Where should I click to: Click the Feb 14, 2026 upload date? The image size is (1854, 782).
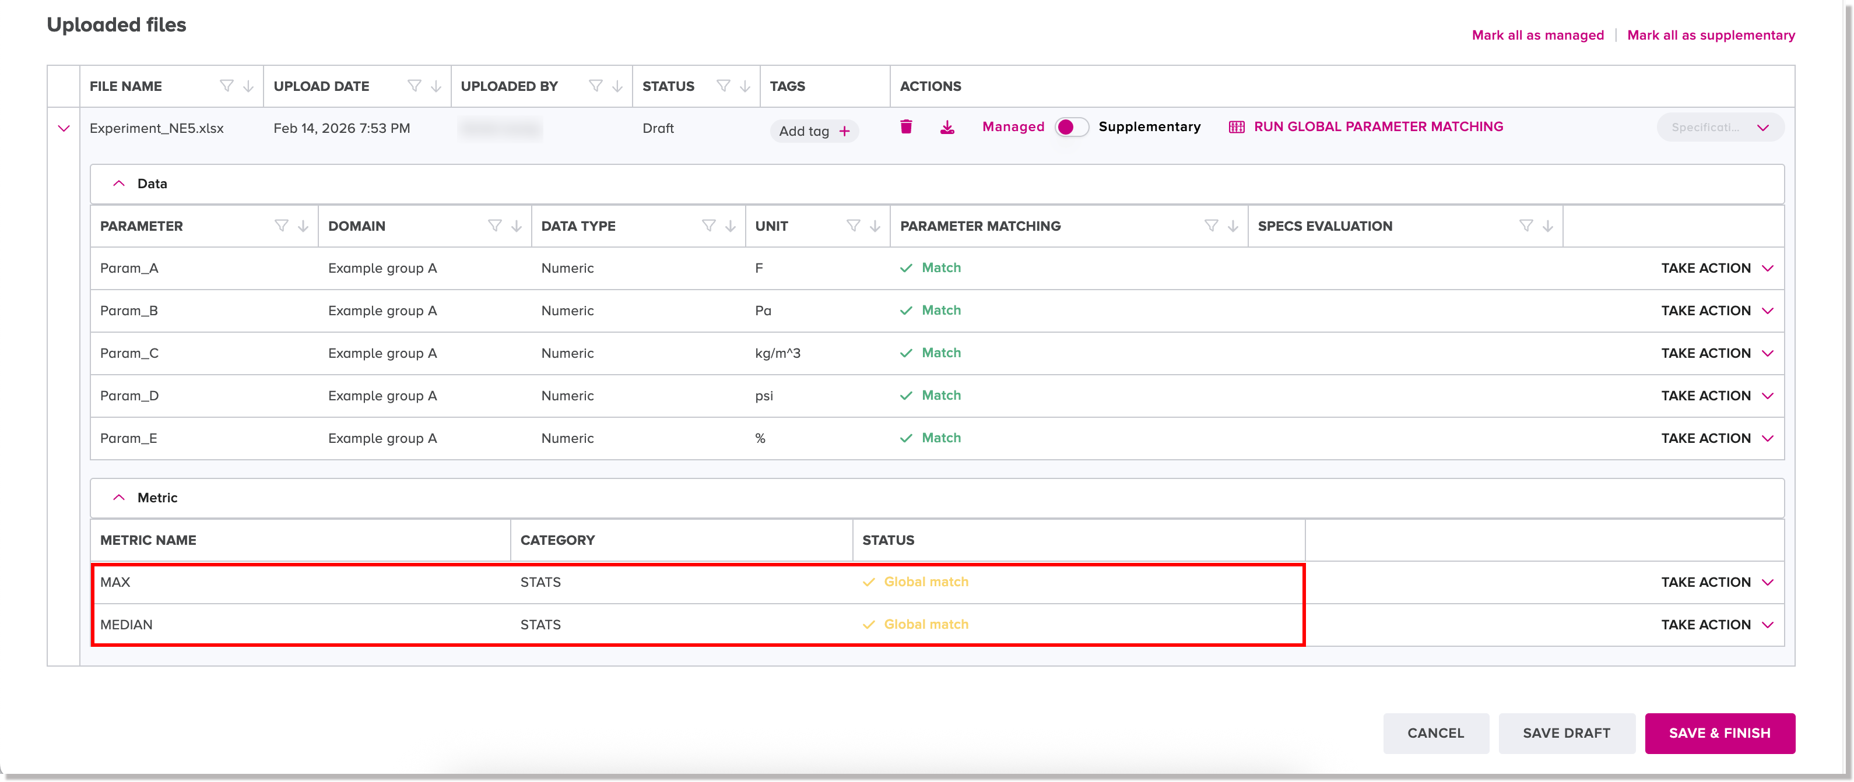point(342,128)
